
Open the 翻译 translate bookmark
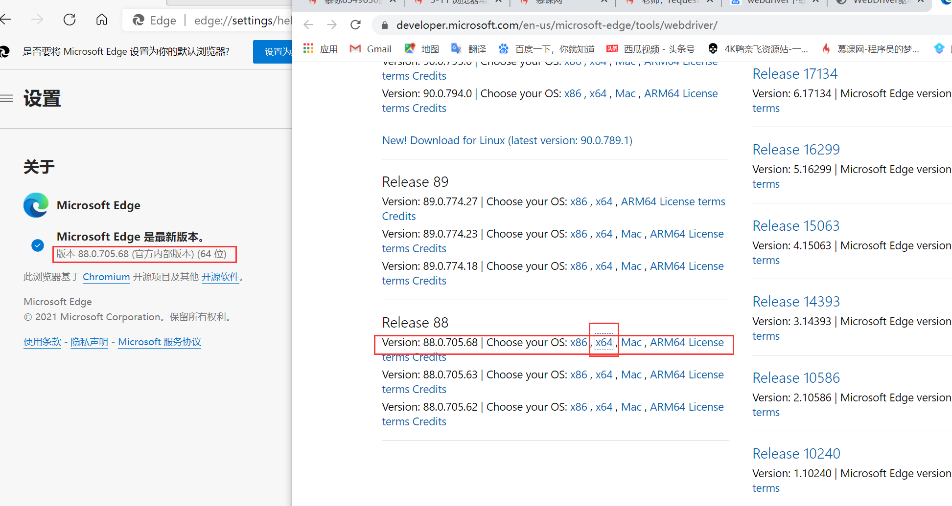coord(469,49)
